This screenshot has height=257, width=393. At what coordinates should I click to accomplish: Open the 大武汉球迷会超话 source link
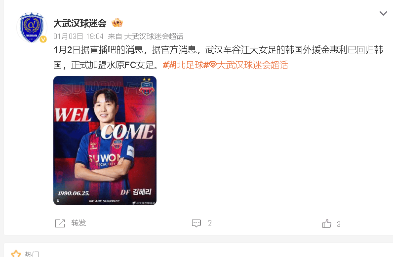tap(154, 37)
